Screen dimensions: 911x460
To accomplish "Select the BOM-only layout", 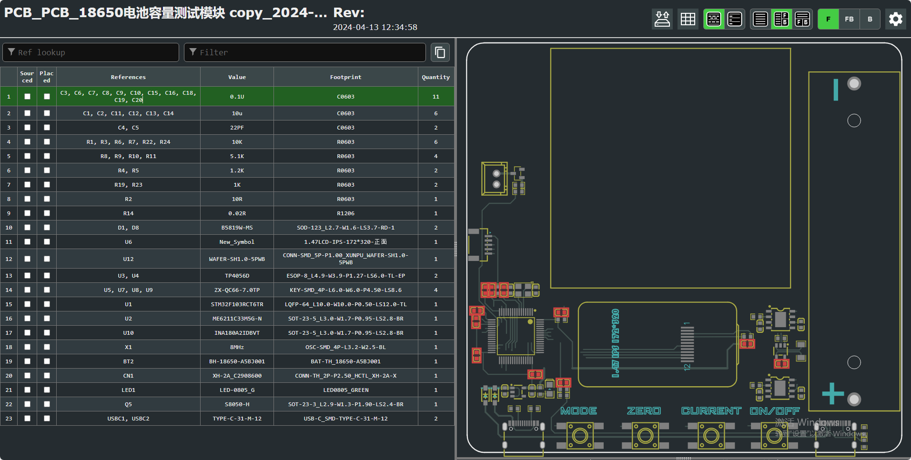I will coord(760,19).
